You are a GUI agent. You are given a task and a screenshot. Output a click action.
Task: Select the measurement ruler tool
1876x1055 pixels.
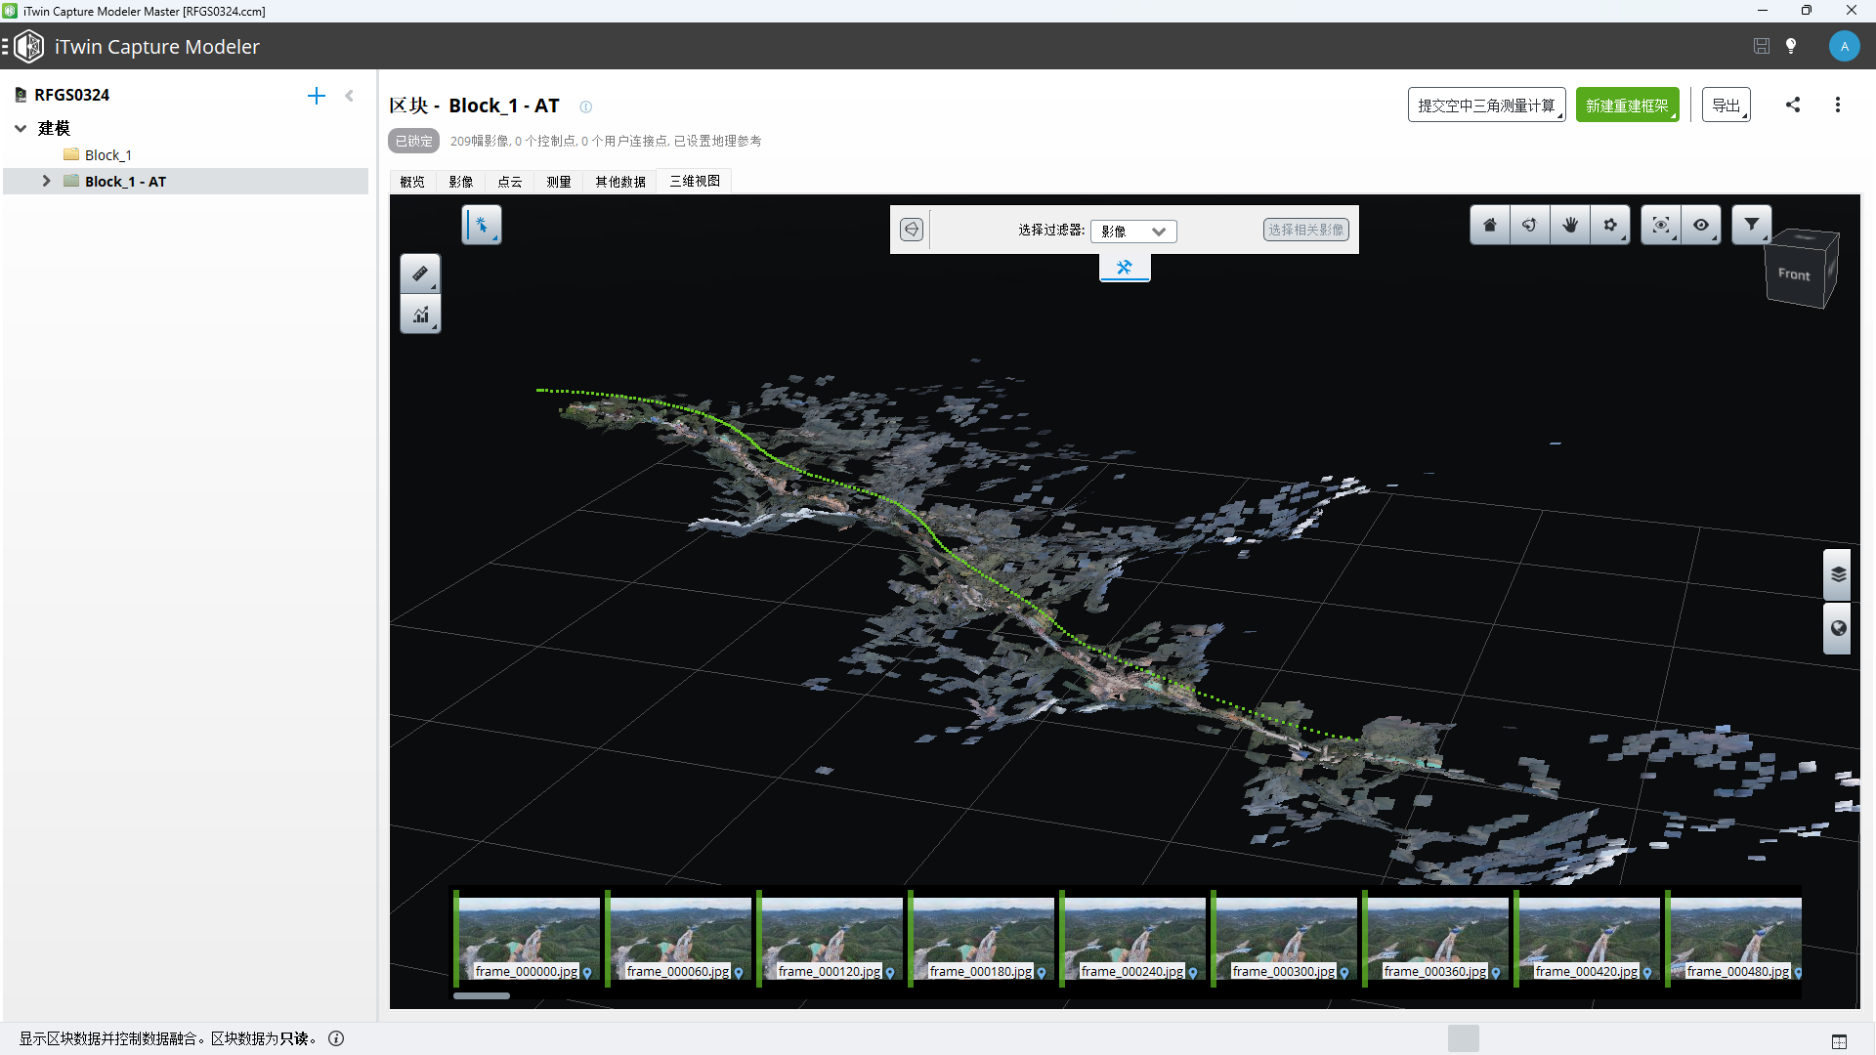420,274
